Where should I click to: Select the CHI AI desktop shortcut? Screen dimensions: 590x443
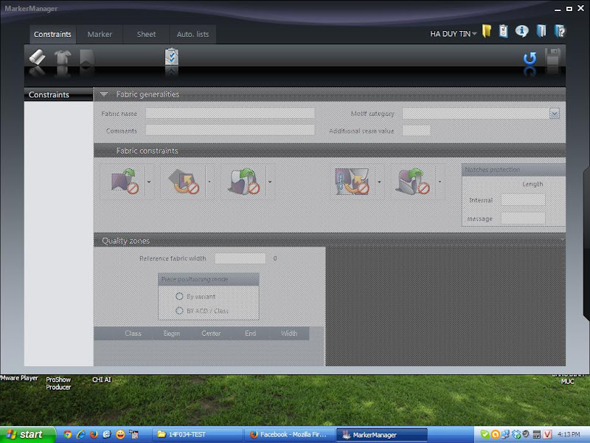[x=102, y=380]
